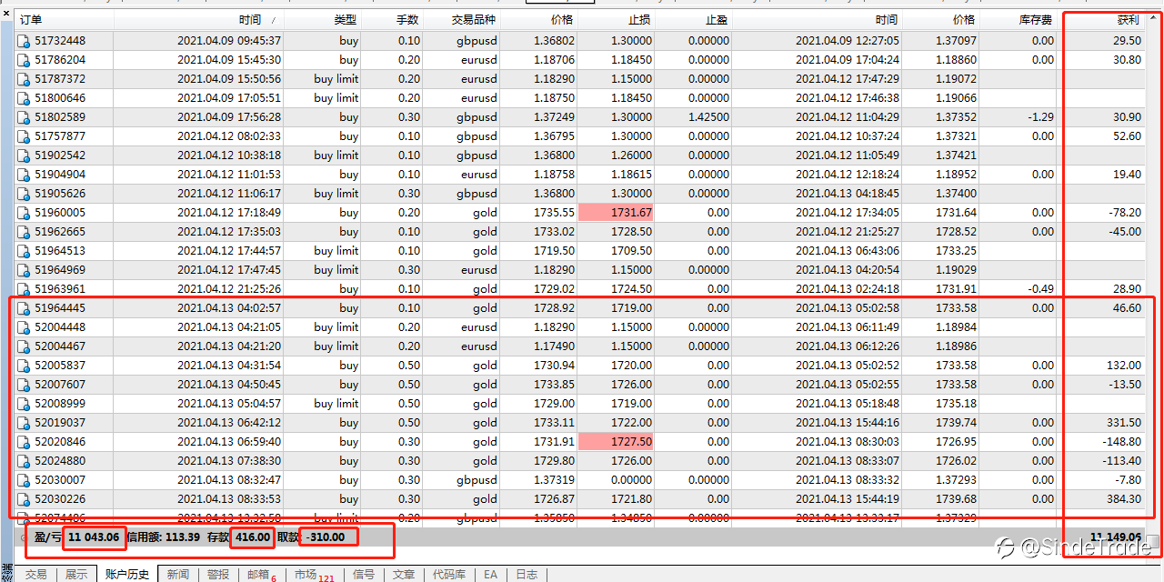Click the order icon for order 51964513
Image resolution: width=1164 pixels, height=582 pixels.
point(24,251)
